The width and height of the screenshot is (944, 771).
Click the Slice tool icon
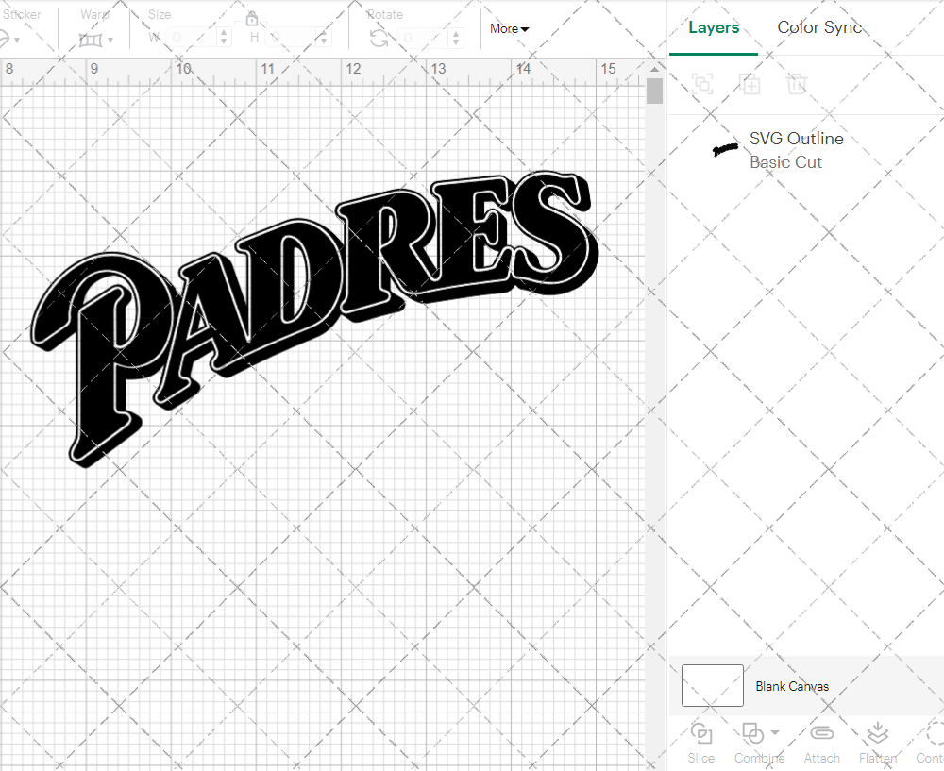pos(701,733)
